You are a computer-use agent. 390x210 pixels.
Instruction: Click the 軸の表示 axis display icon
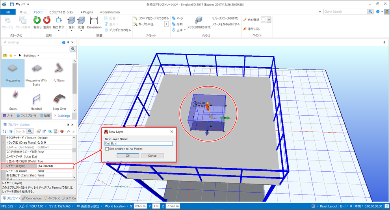point(59,20)
